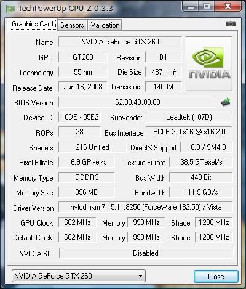
Task: Click the Release Date field Jun 16, 2008
Action: coord(83,87)
